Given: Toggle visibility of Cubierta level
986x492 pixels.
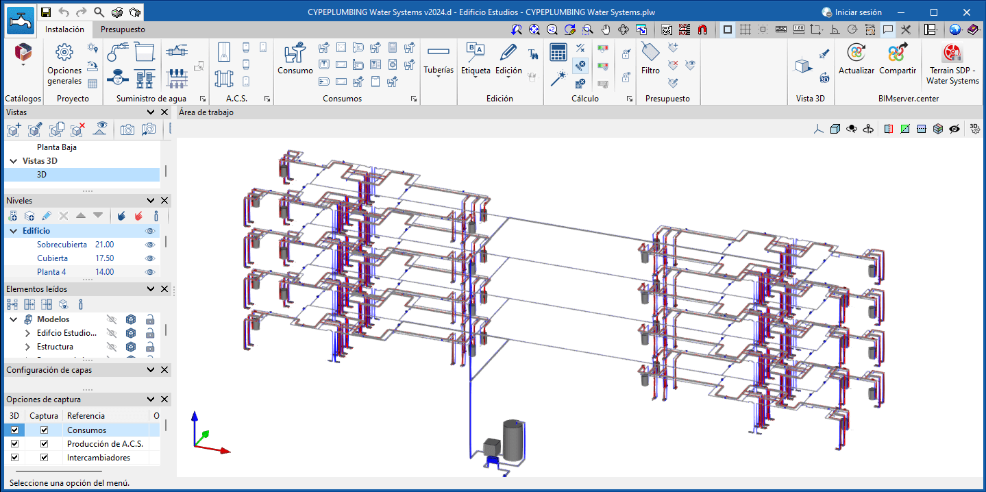Looking at the screenshot, I should point(150,258).
